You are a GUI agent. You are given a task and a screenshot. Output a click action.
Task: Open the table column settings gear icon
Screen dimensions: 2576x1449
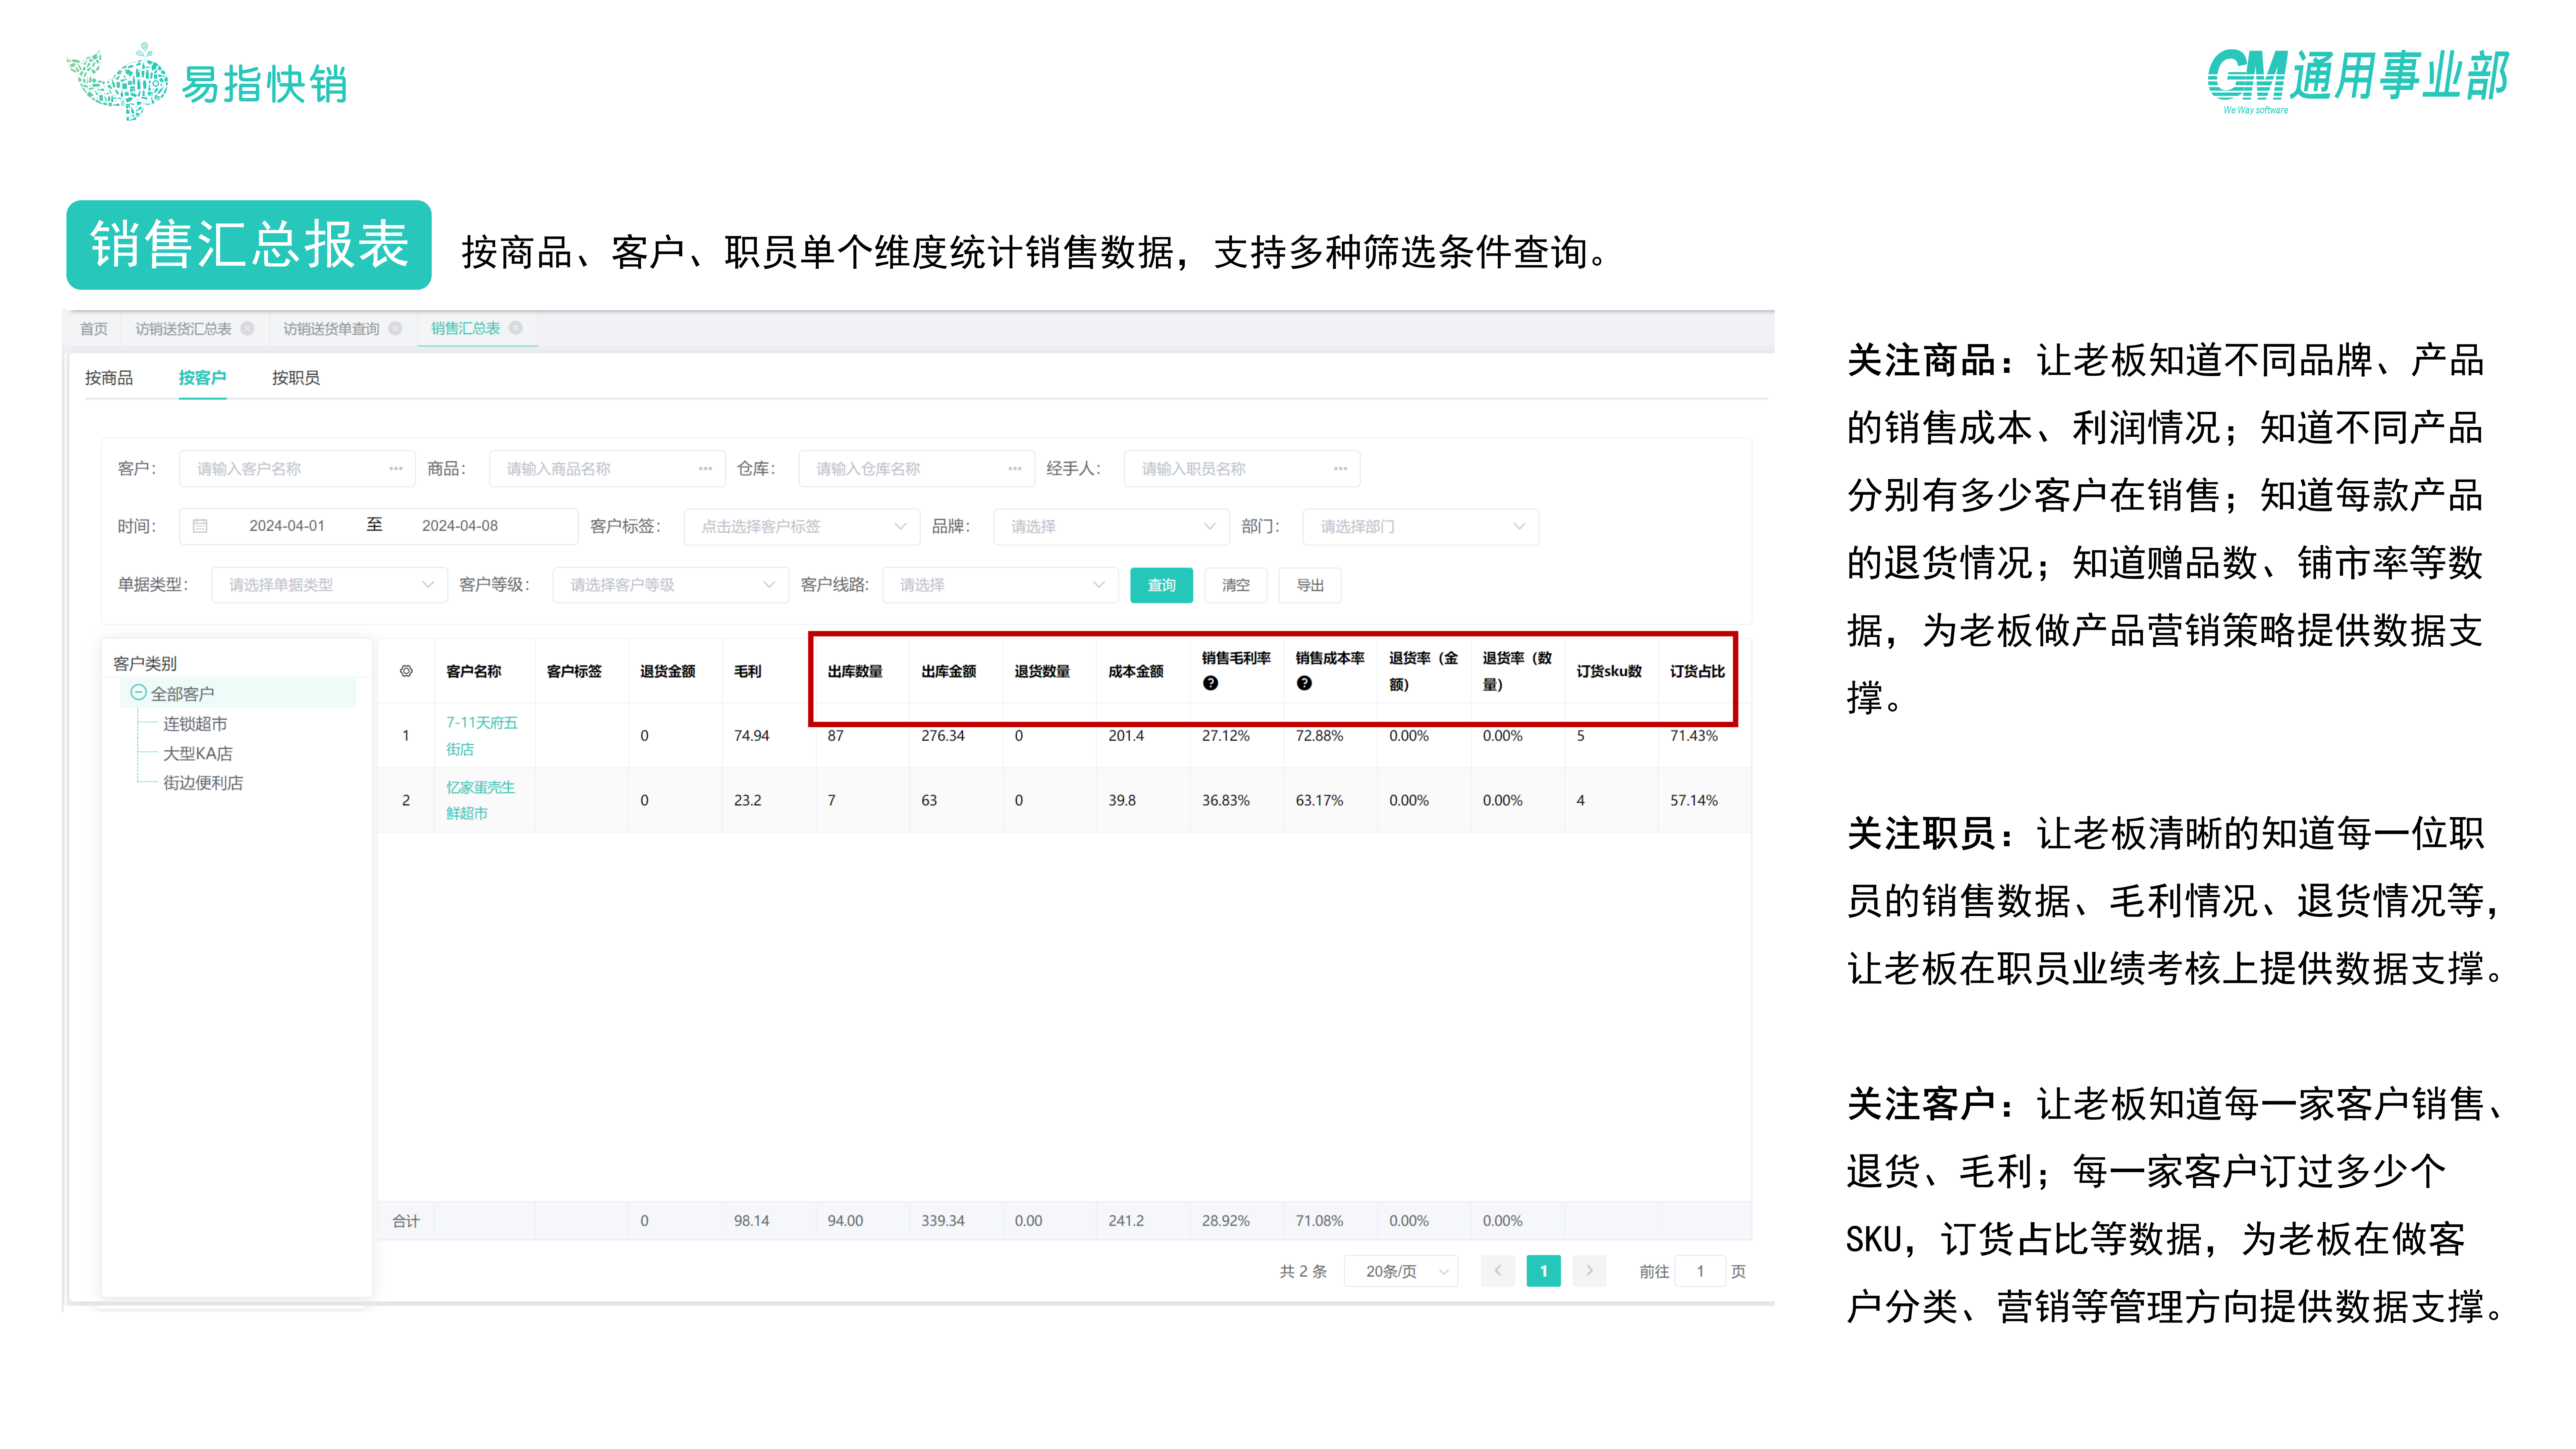(x=406, y=671)
